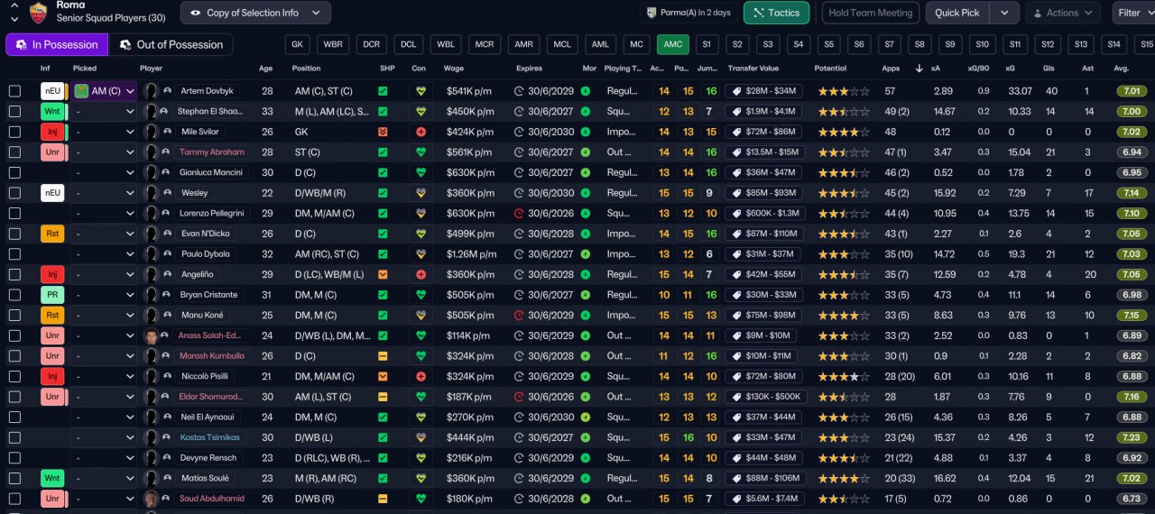Tick the checkbox for Artem Dovbyk
This screenshot has height=514, width=1155.
(14, 91)
